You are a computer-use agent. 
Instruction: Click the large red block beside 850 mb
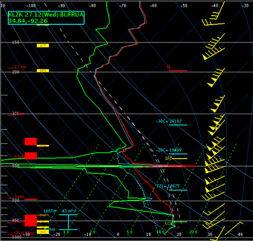[31, 221]
